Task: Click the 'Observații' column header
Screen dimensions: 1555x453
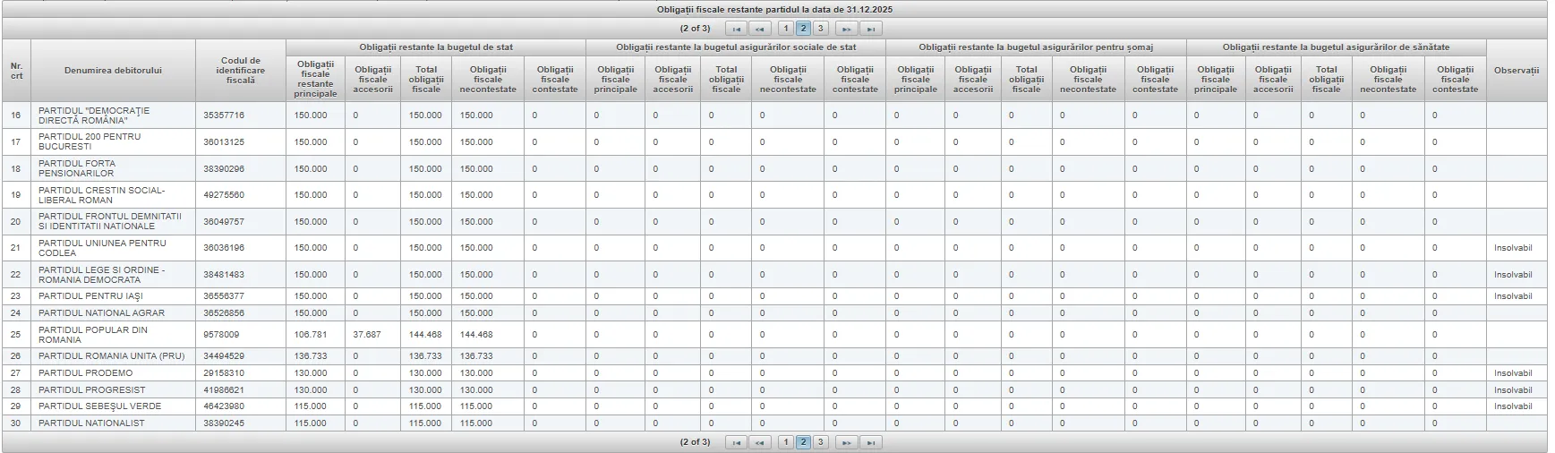Action: click(x=1516, y=71)
